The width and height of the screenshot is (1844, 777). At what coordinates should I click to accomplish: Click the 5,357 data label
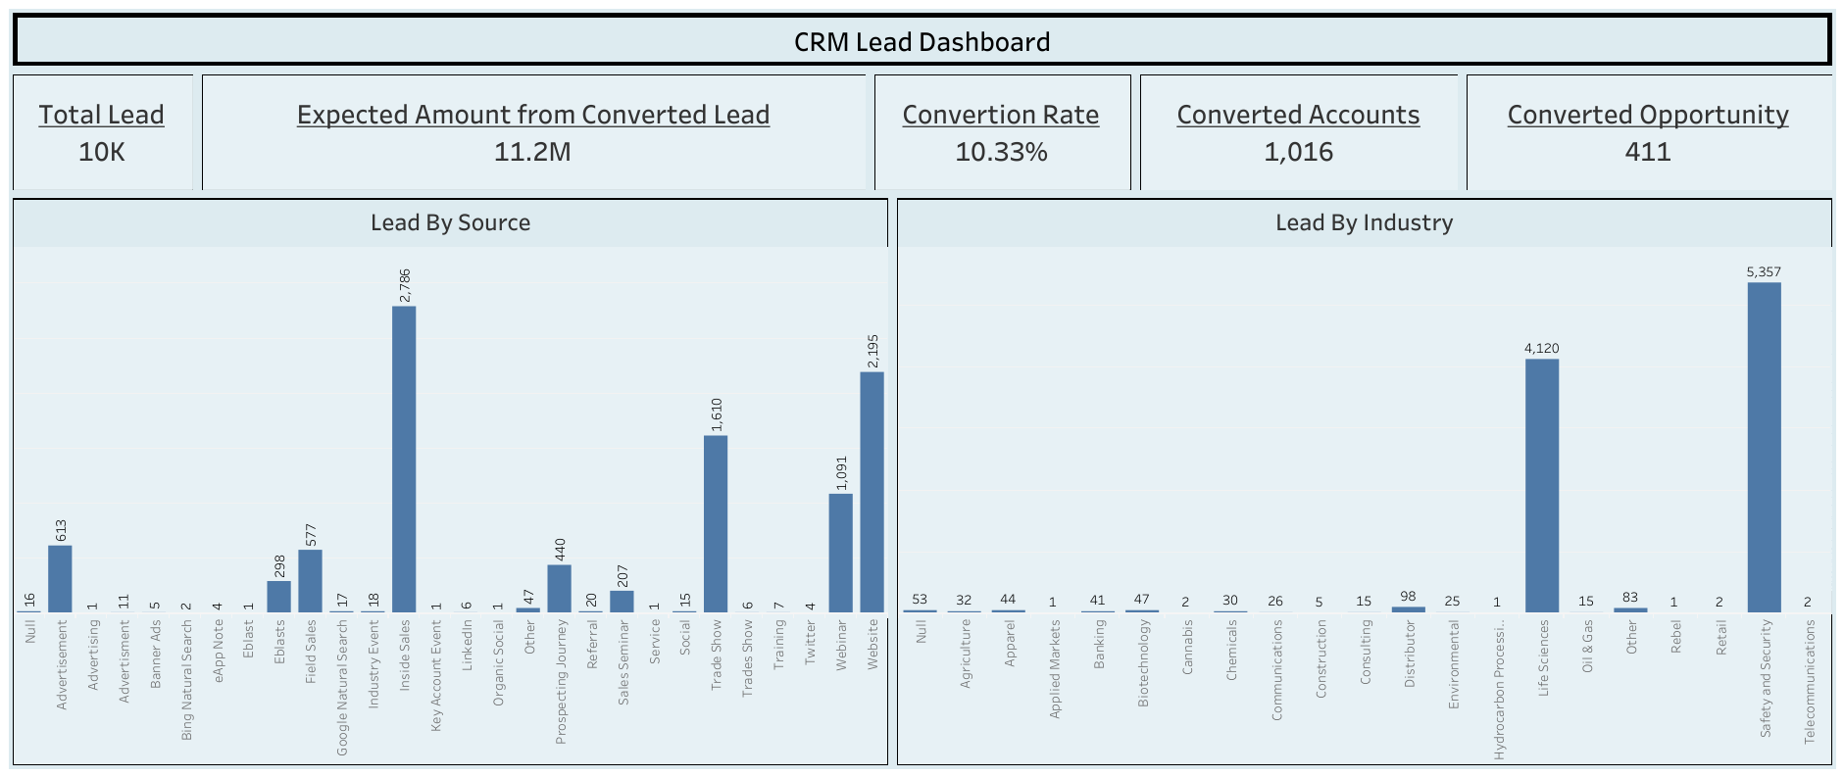1764,272
